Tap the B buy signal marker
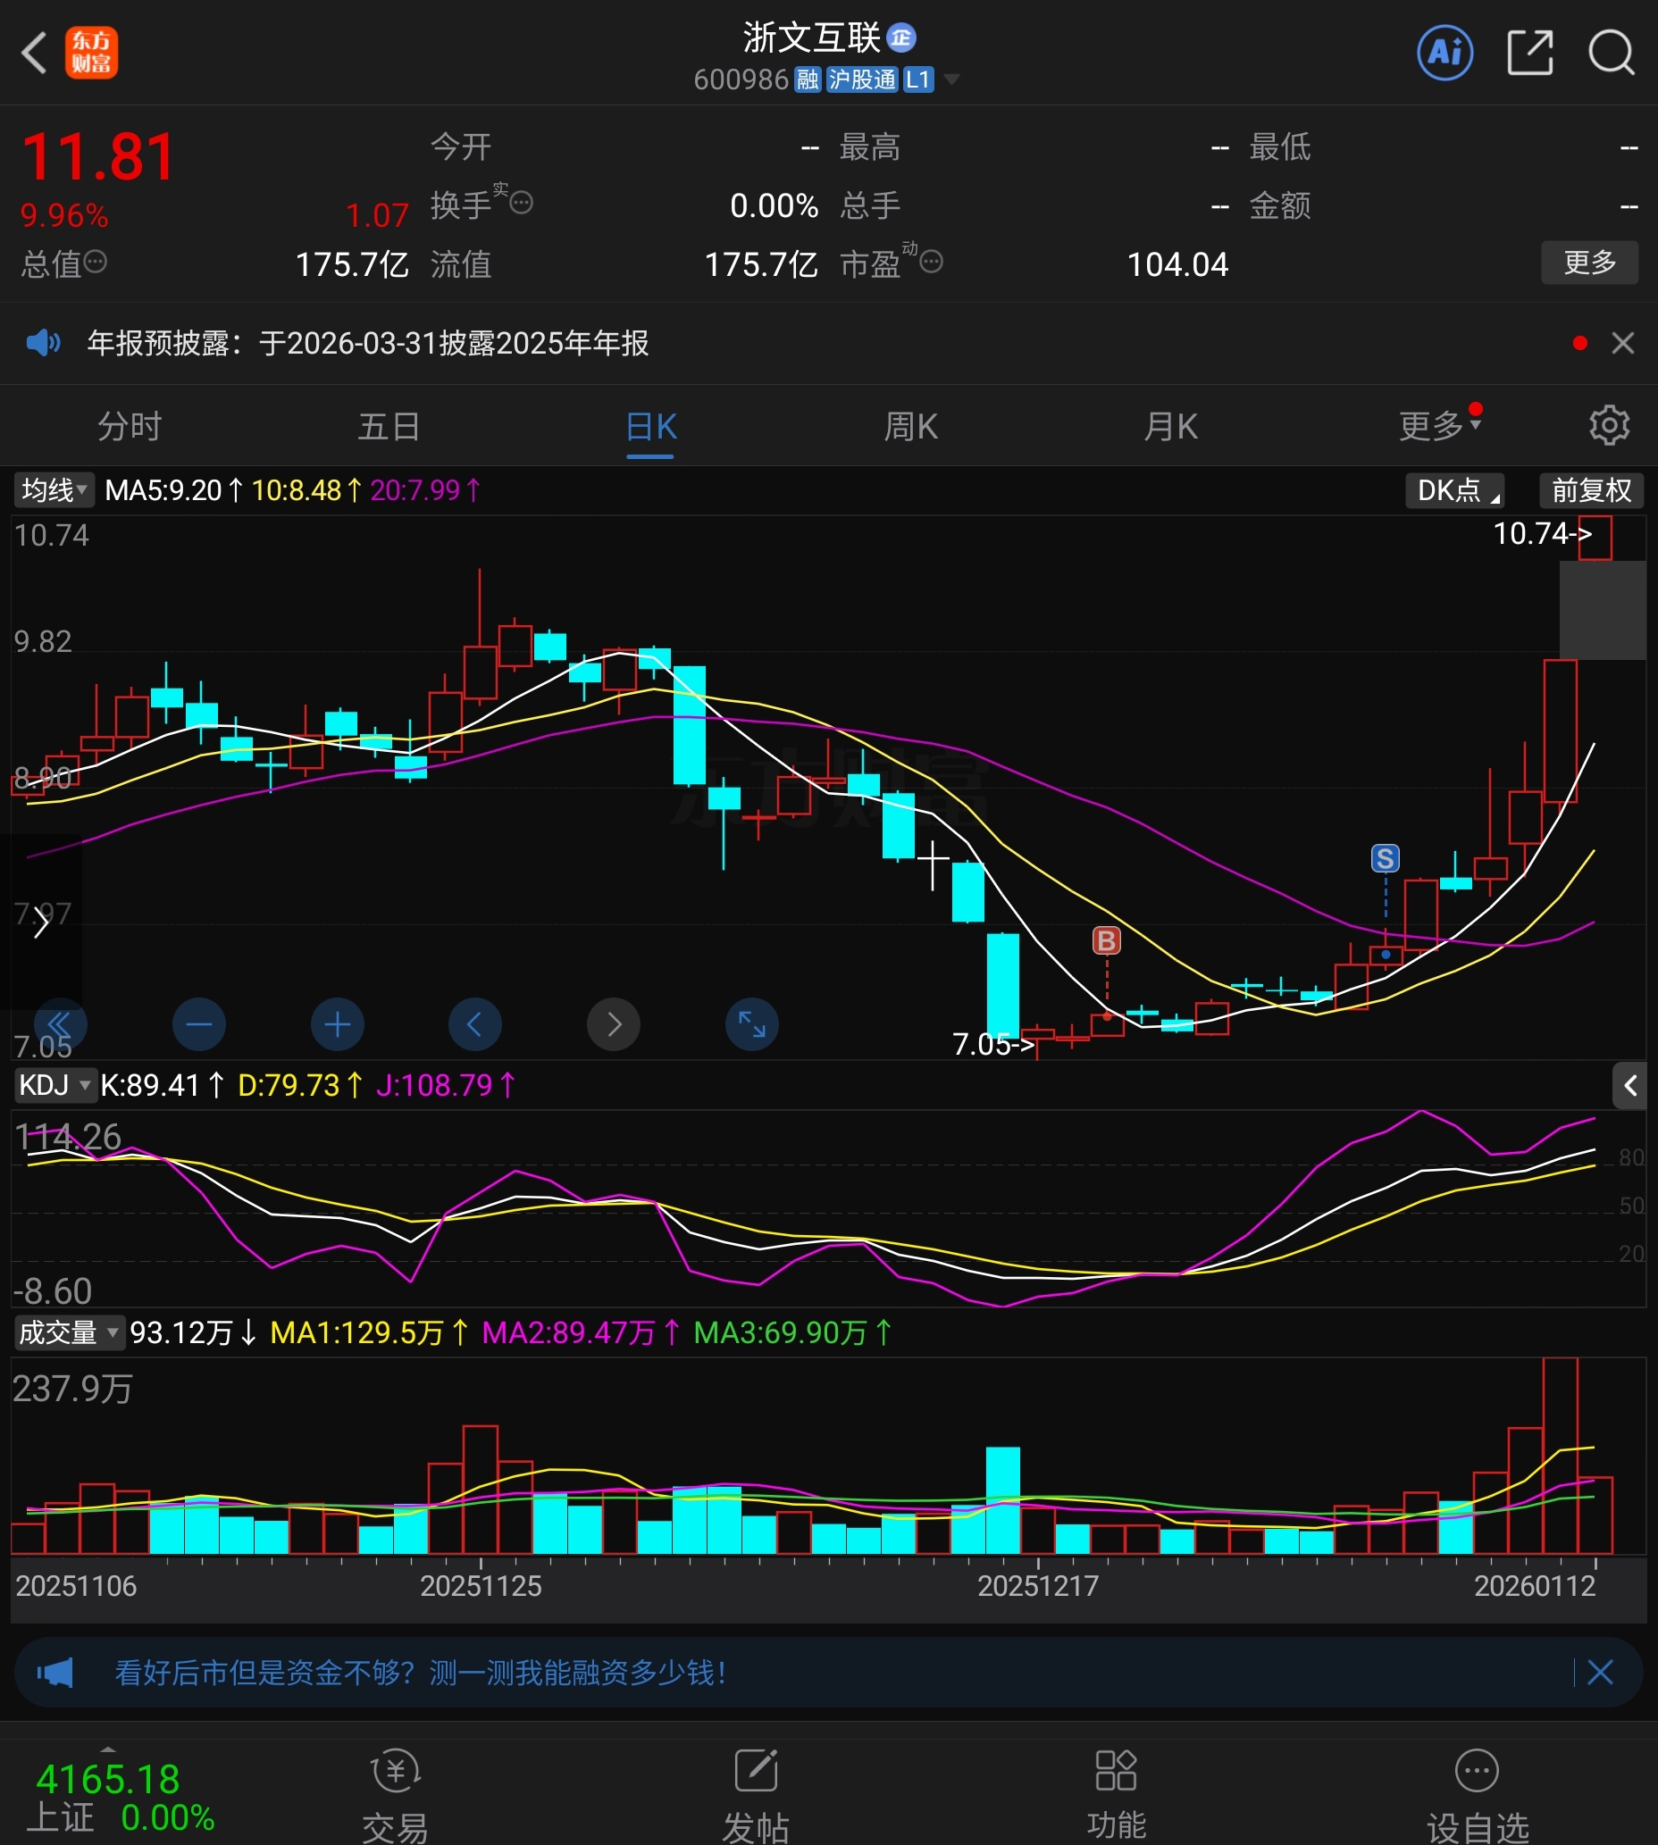Viewport: 1658px width, 1845px height. coord(1106,940)
